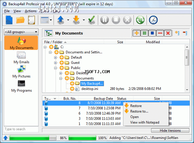Open backup with the folder icon
Image resolution: width=194 pixels, height=143 pixels.
pos(20,20)
